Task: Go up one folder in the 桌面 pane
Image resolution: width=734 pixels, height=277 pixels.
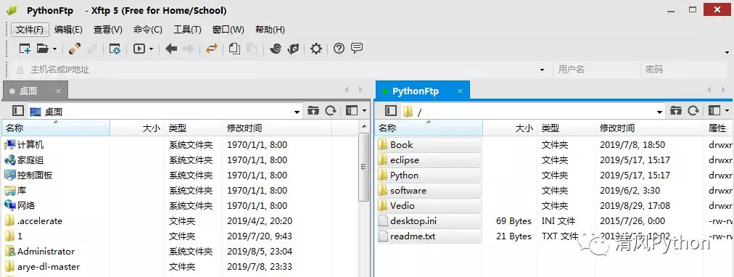Action: [313, 110]
